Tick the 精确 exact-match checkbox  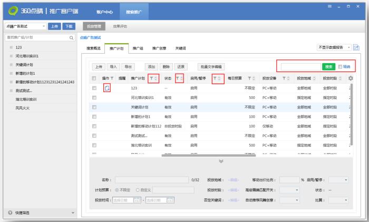[340, 67]
